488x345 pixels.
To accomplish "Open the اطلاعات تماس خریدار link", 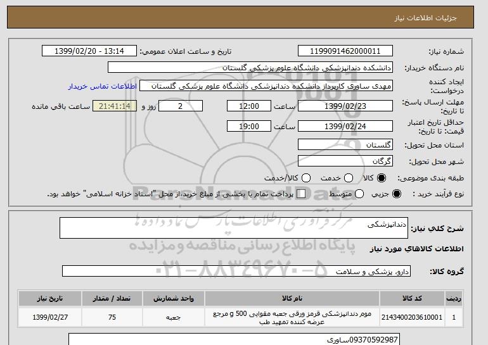I will (x=103, y=86).
